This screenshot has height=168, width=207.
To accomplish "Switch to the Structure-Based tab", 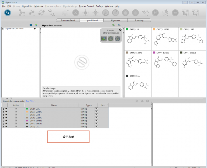I will [68, 20].
